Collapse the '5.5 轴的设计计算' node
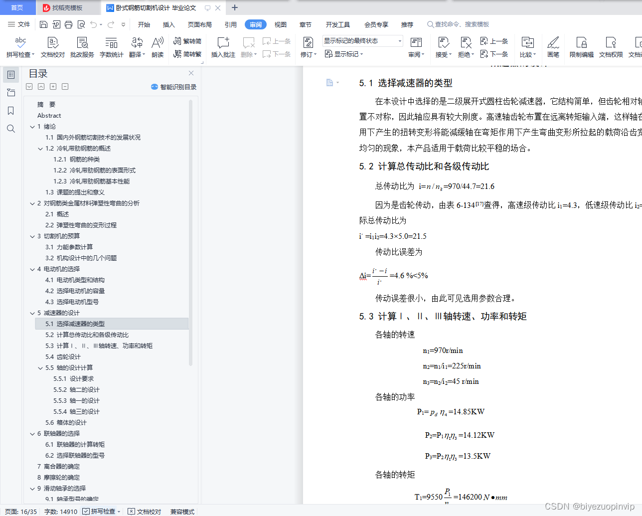 pyautogui.click(x=40, y=368)
